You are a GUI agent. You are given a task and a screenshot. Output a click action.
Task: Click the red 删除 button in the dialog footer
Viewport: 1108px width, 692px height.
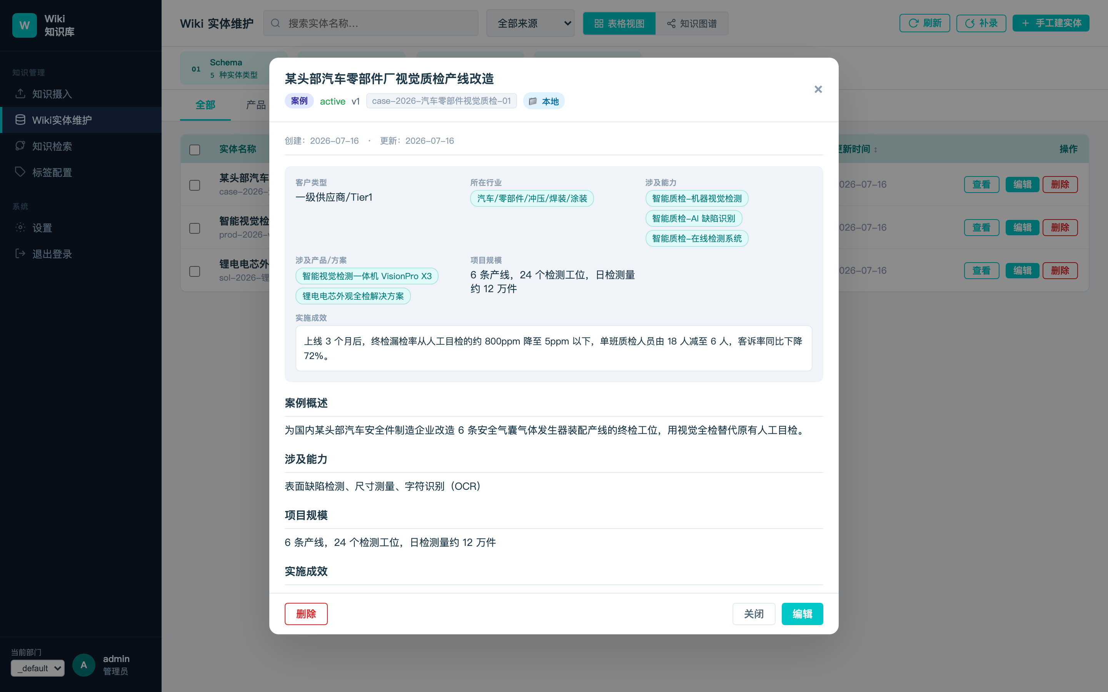click(x=306, y=614)
